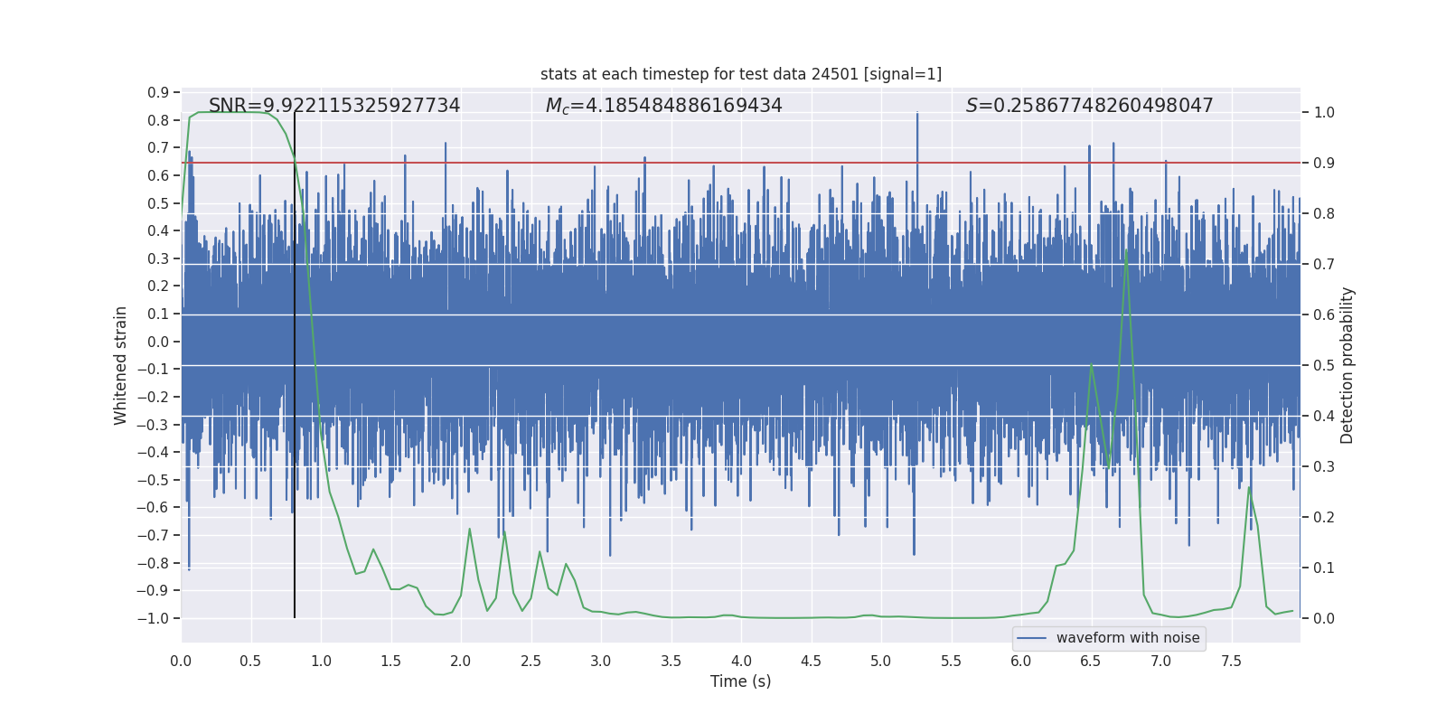Select the −0.7 tick on the strain axis
The image size is (1446, 723).
click(x=153, y=535)
